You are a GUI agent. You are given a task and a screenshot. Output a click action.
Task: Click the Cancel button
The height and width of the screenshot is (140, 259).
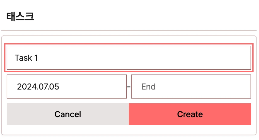(x=68, y=114)
